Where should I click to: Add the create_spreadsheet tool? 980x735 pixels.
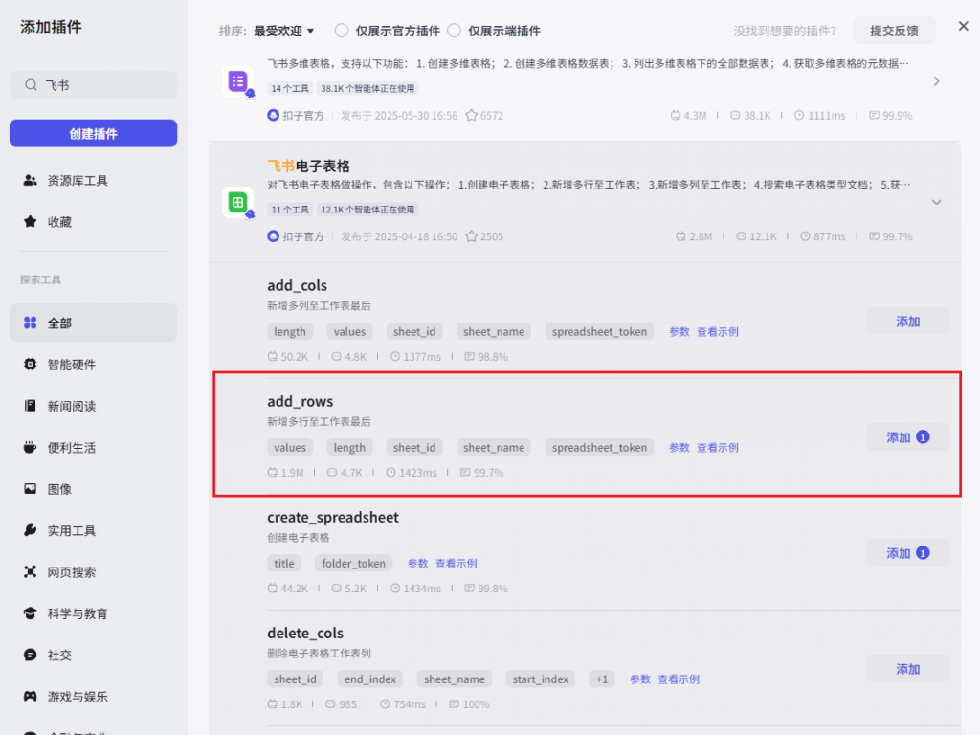tap(907, 553)
